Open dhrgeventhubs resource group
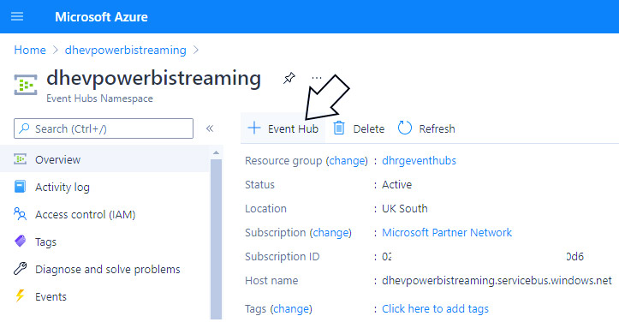 (x=419, y=161)
